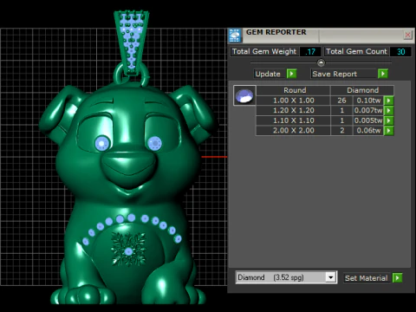Image resolution: width=416 pixels, height=312 pixels.
Task: Click the 0.005tw weight cell
Action: coord(368,120)
